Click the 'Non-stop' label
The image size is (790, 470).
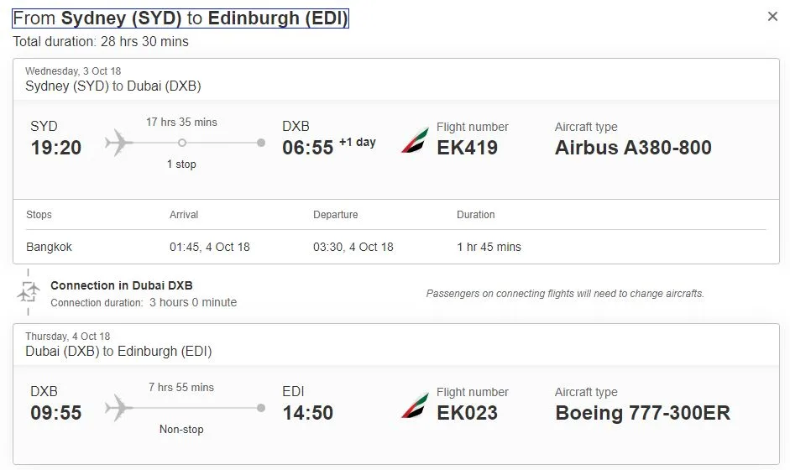pos(181,430)
